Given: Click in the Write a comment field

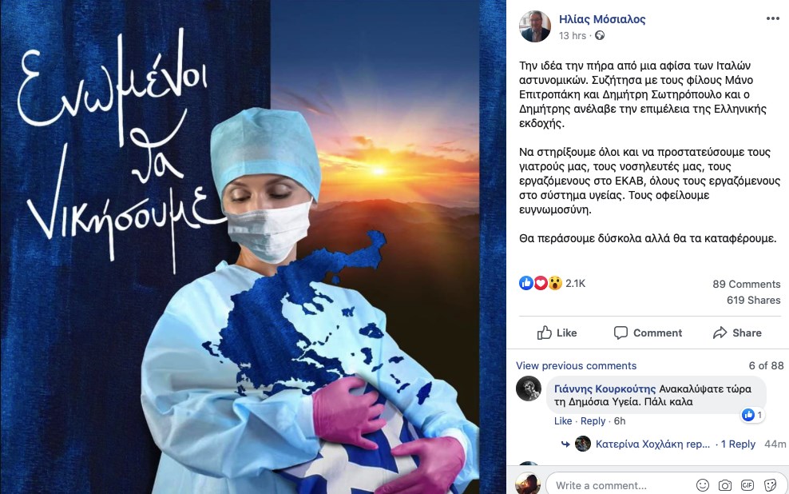Looking at the screenshot, I should point(619,485).
